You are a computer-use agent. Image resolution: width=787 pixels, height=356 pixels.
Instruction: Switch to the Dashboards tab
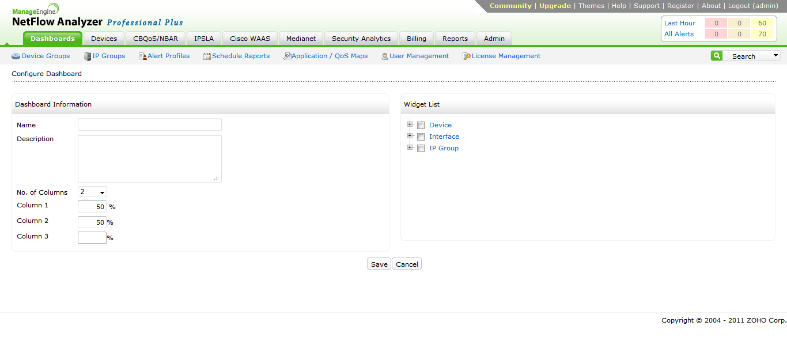[52, 39]
